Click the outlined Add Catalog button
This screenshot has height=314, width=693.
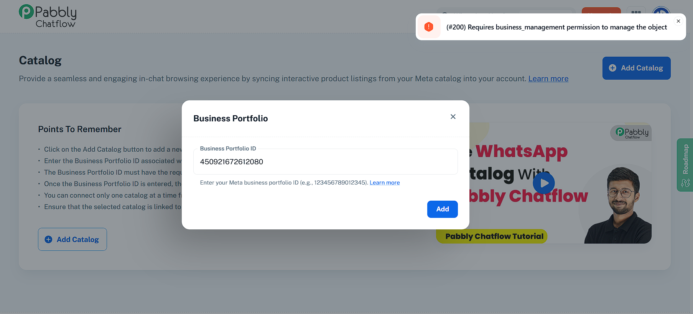click(72, 239)
